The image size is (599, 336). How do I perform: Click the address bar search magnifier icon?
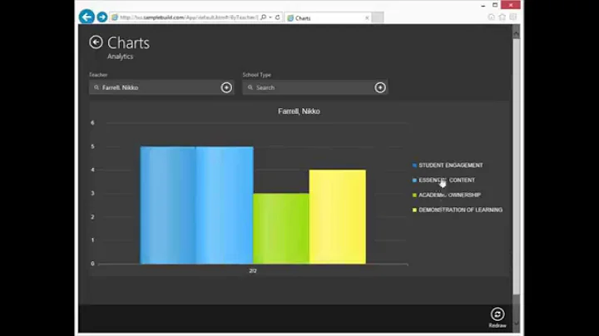[264, 17]
